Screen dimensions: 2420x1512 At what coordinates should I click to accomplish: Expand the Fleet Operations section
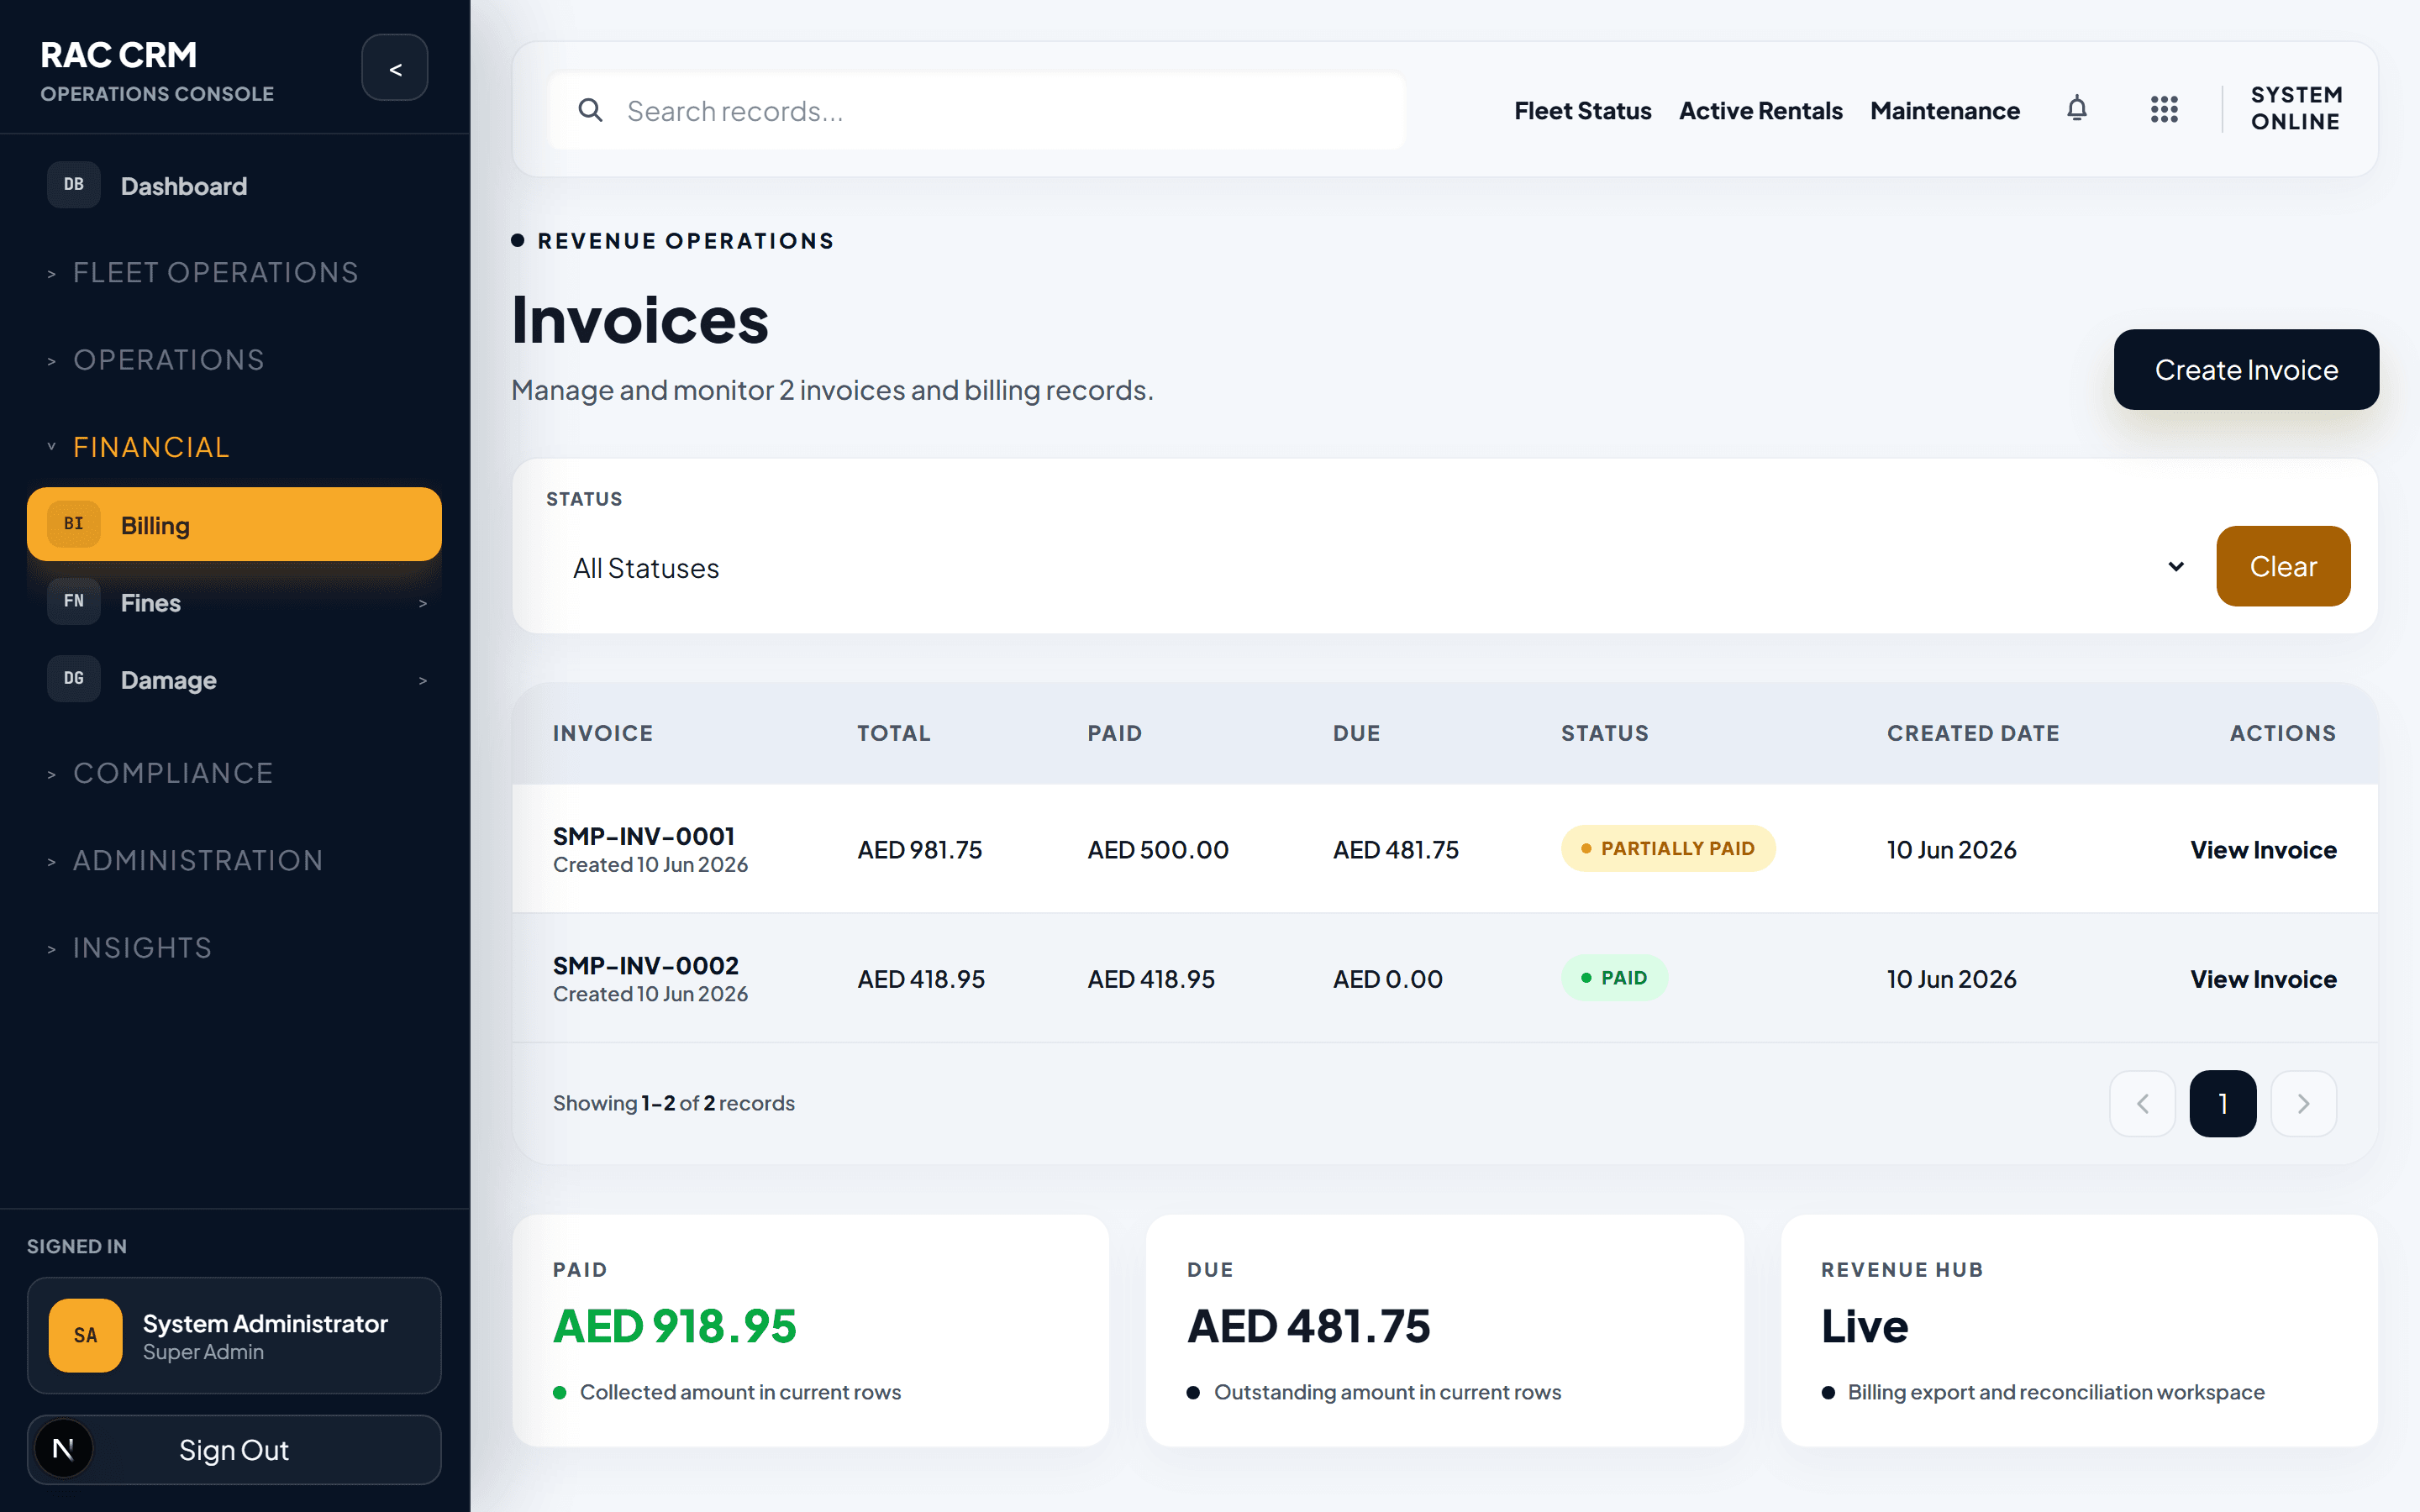pyautogui.click(x=202, y=272)
